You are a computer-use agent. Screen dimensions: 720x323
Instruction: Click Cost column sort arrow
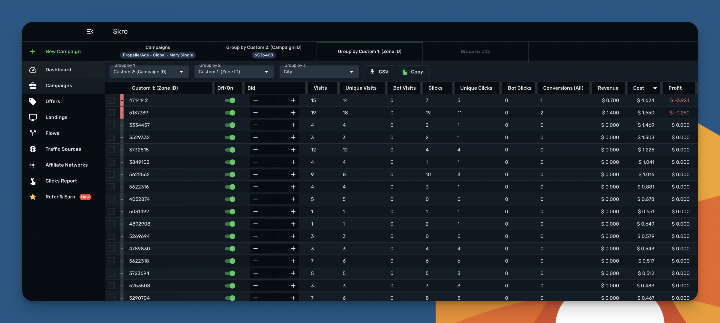655,88
